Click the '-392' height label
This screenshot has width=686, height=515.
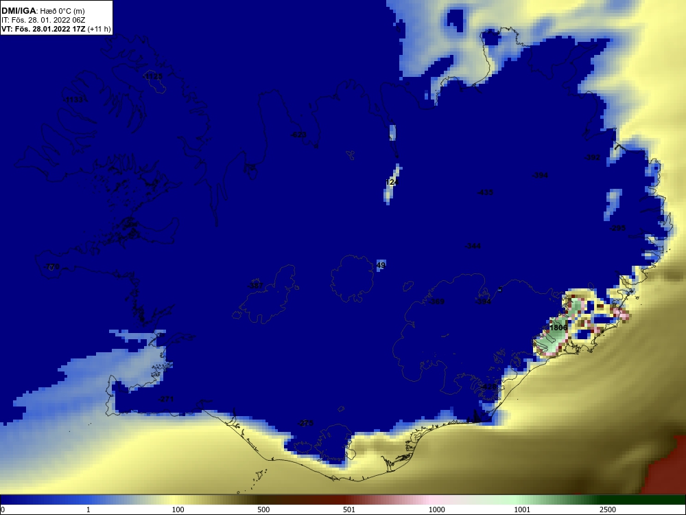[x=593, y=158]
